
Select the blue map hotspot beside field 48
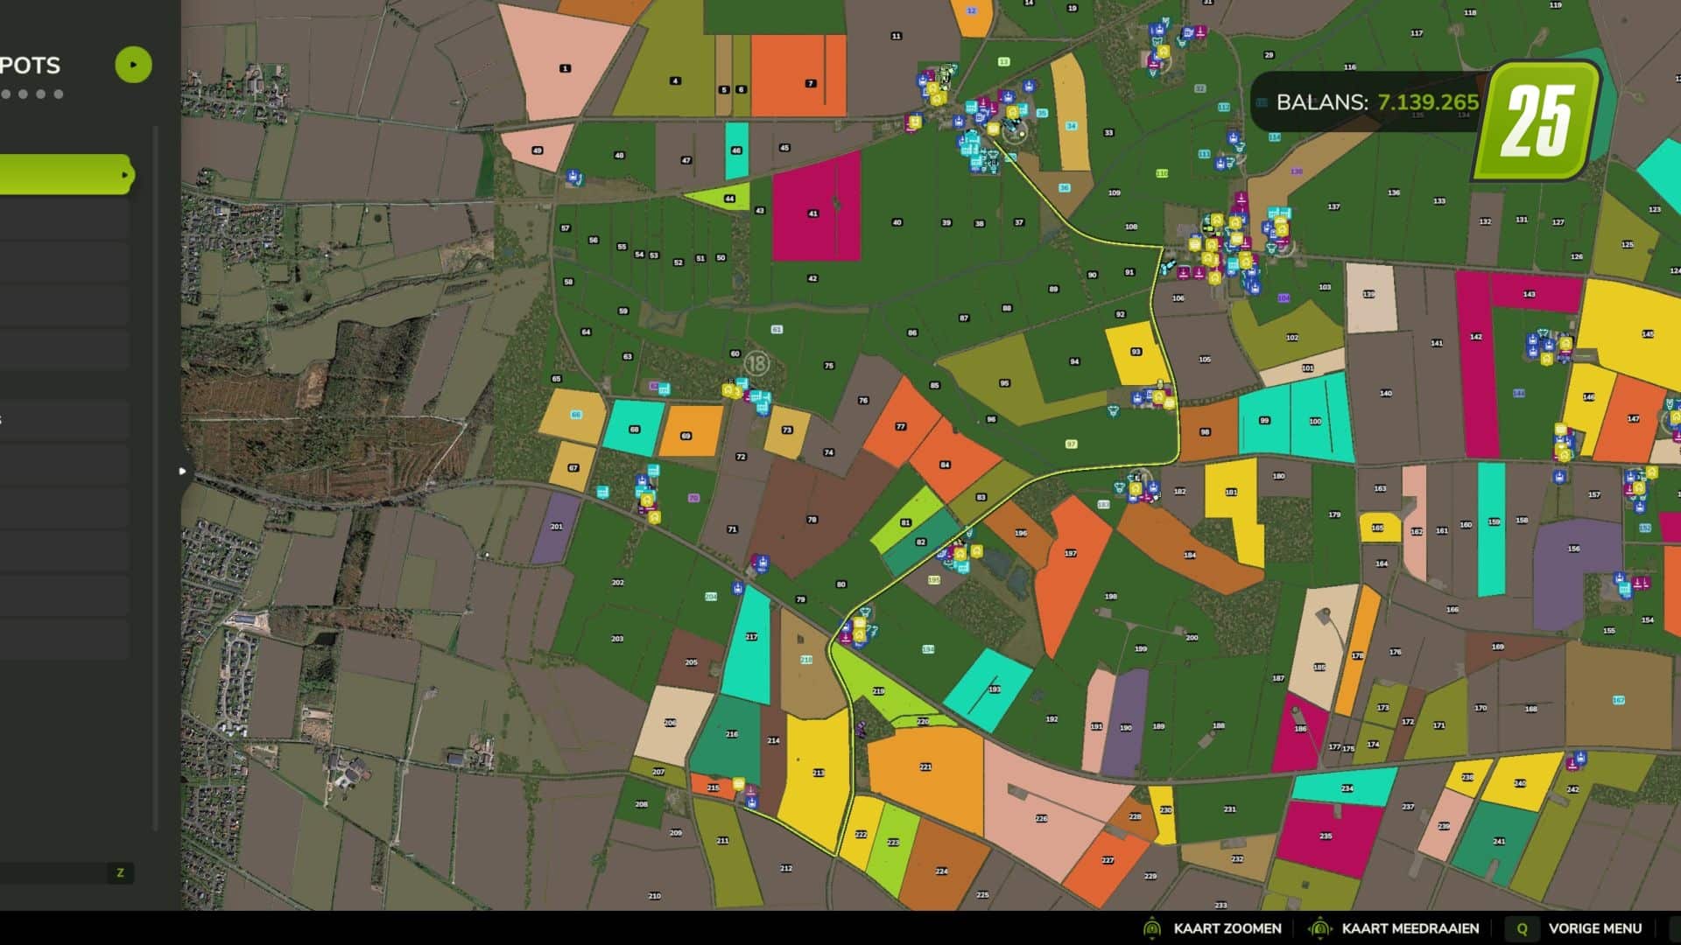click(573, 178)
